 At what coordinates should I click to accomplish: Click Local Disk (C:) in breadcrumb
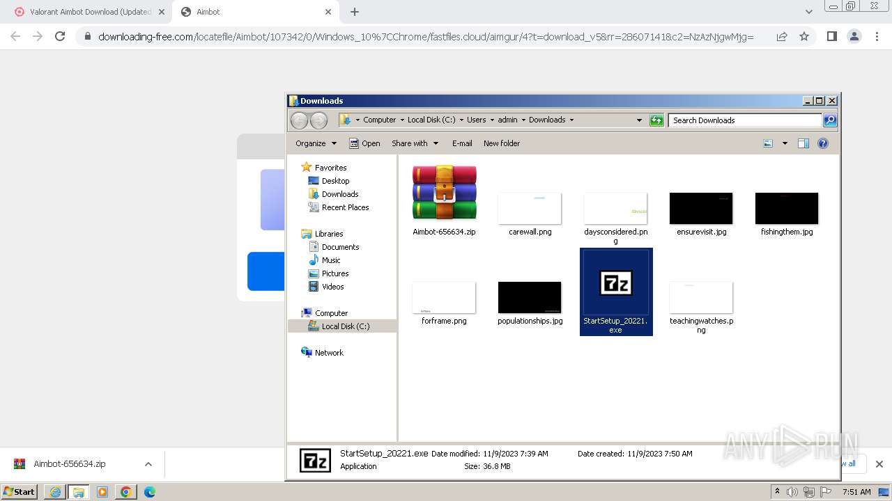coord(431,120)
